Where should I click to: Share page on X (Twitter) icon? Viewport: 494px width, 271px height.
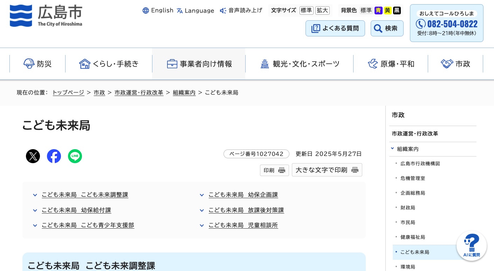click(x=33, y=156)
